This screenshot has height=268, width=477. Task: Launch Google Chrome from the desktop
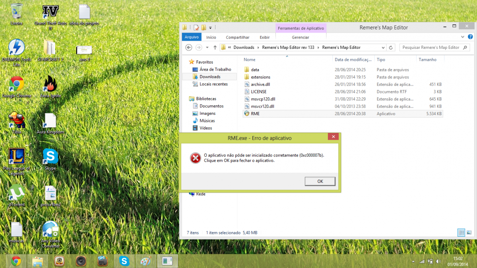(x=16, y=84)
